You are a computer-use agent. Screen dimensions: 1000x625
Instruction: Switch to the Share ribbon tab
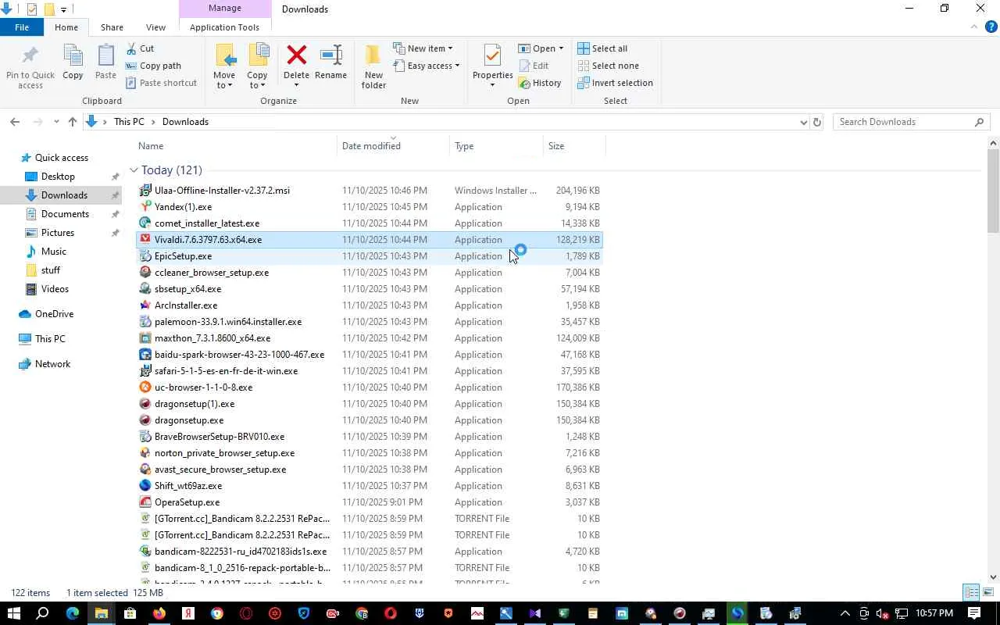[112, 27]
